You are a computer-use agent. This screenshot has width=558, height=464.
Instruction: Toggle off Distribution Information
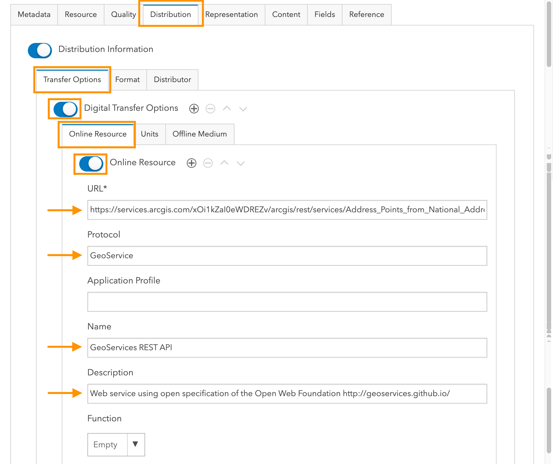tap(40, 50)
